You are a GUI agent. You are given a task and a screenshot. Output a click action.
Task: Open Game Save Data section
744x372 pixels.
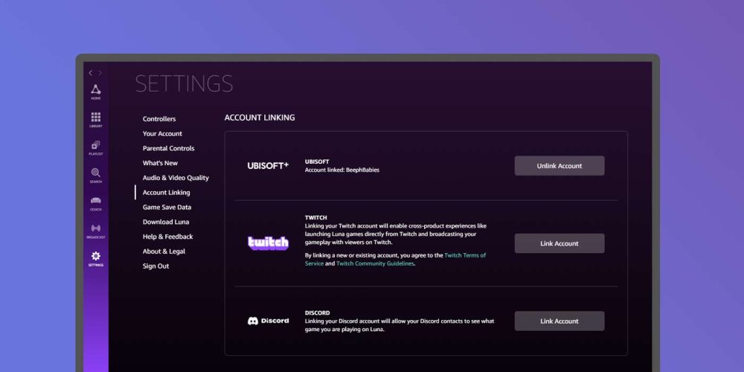click(x=167, y=207)
